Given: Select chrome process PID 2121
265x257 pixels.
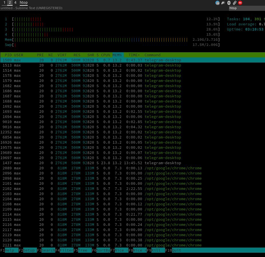Looking at the screenshot, I should pos(132,245).
